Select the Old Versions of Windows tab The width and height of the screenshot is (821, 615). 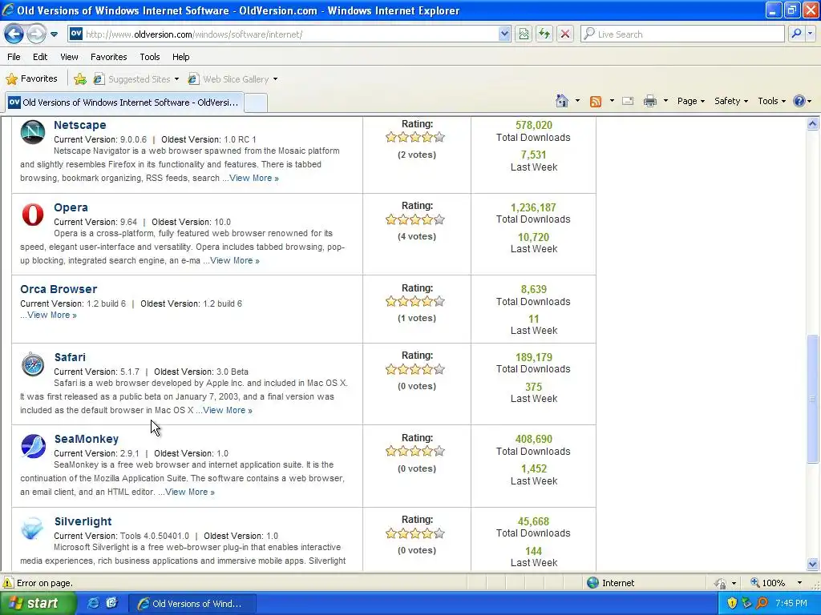pos(124,102)
